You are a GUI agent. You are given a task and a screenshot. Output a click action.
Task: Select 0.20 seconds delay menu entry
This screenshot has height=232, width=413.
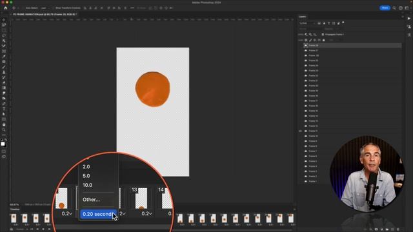[98, 214]
